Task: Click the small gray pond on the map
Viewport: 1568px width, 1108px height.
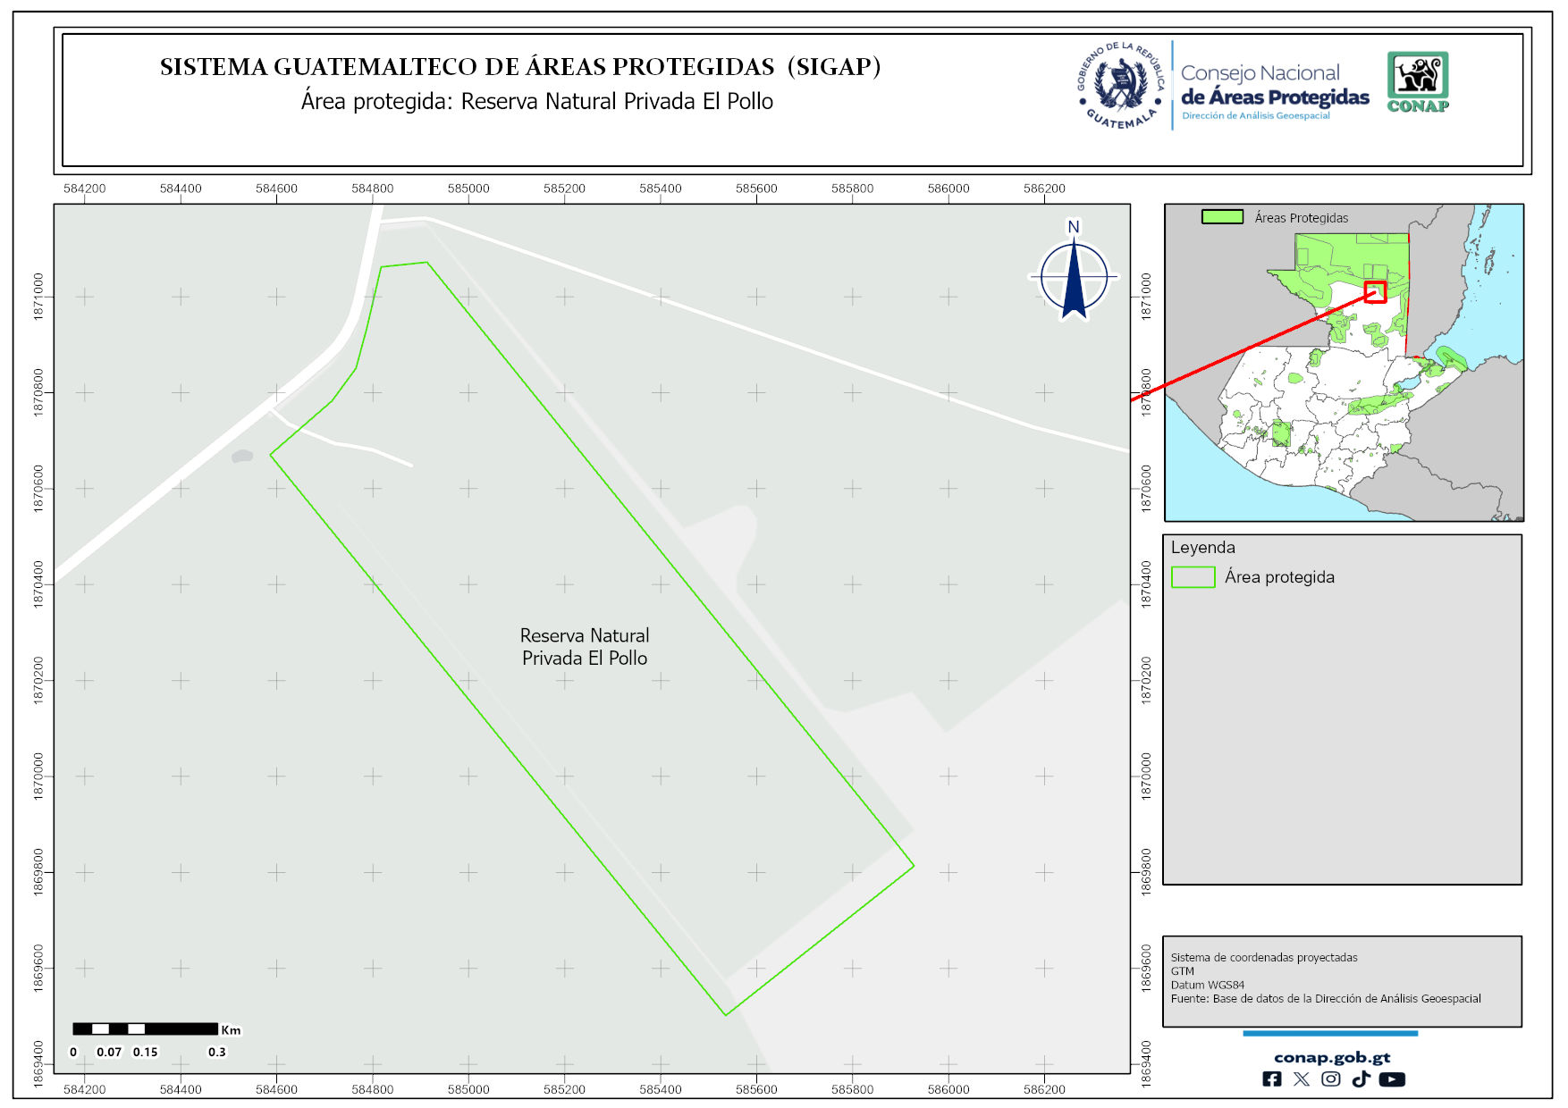Action: tap(242, 457)
